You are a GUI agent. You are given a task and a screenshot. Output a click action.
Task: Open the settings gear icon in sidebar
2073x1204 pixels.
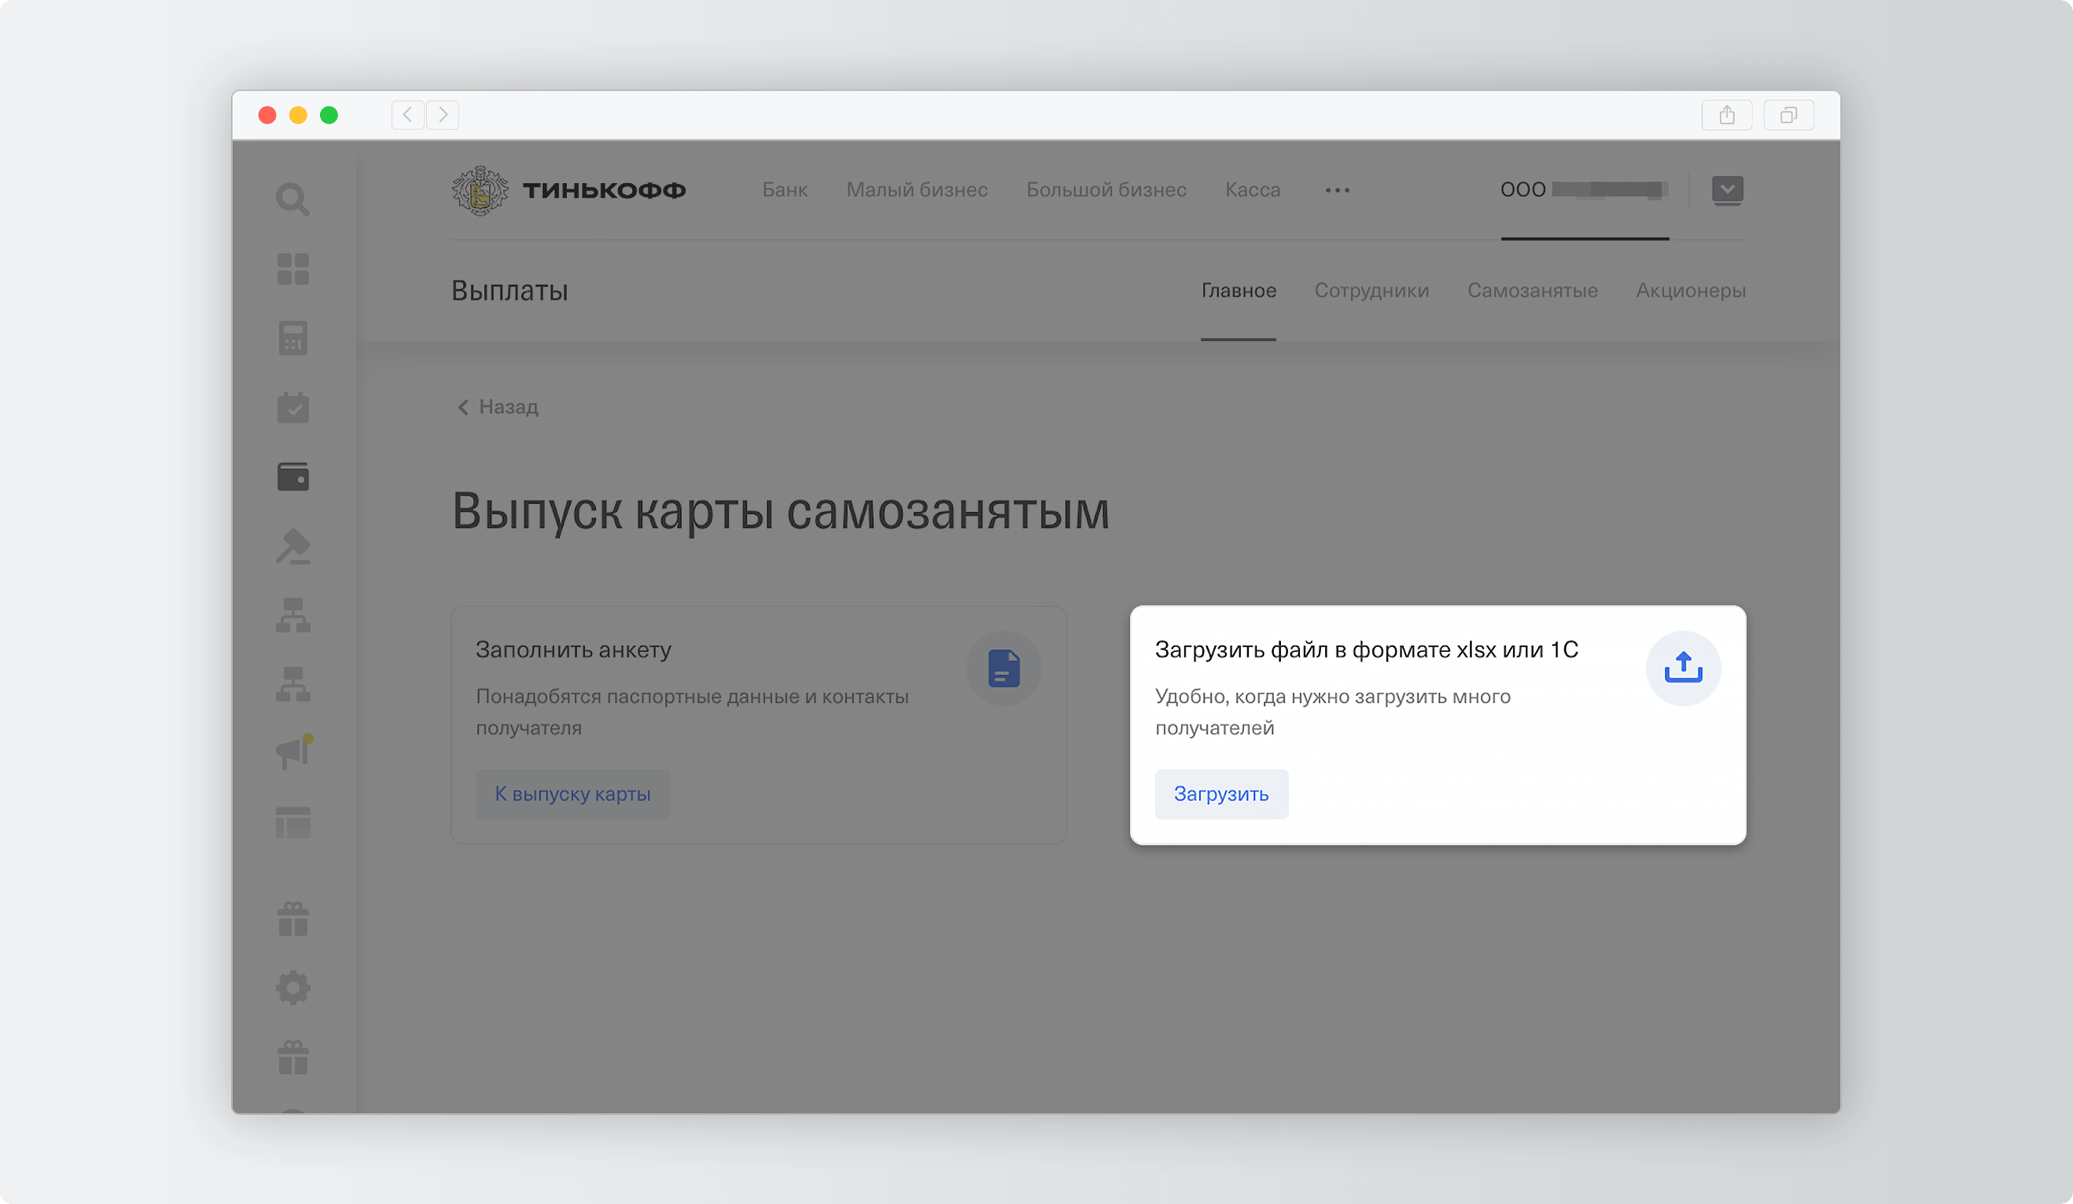tap(293, 987)
